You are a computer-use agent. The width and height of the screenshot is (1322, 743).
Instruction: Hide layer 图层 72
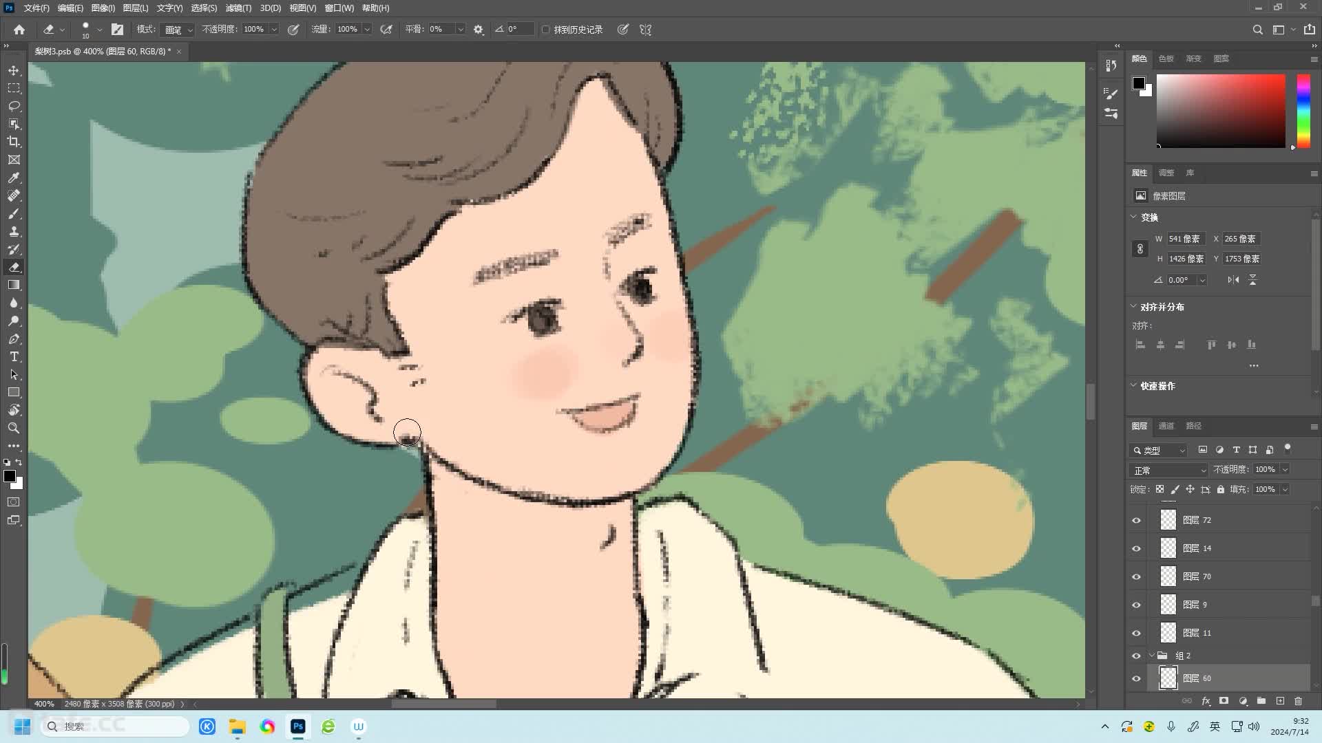tap(1137, 520)
